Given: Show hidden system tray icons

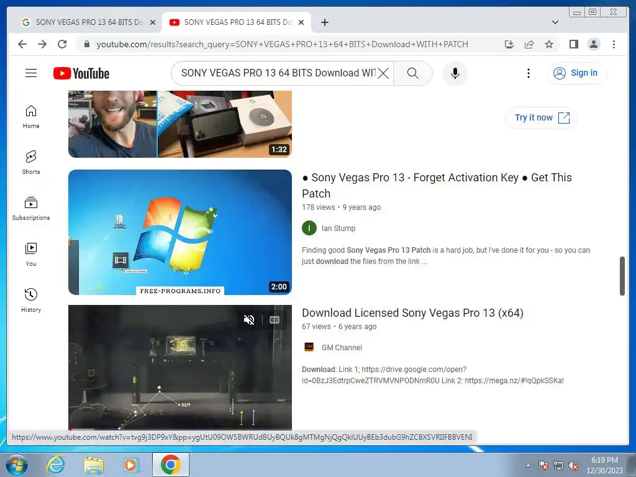Looking at the screenshot, I should (x=528, y=465).
